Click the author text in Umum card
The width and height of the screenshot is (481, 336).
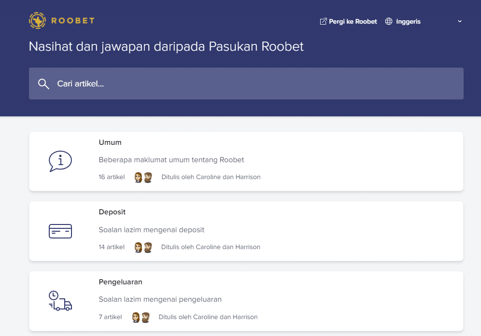211,177
